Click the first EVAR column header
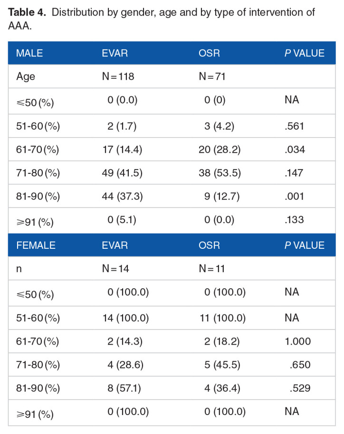This screenshot has height=434, width=344. click(x=115, y=53)
